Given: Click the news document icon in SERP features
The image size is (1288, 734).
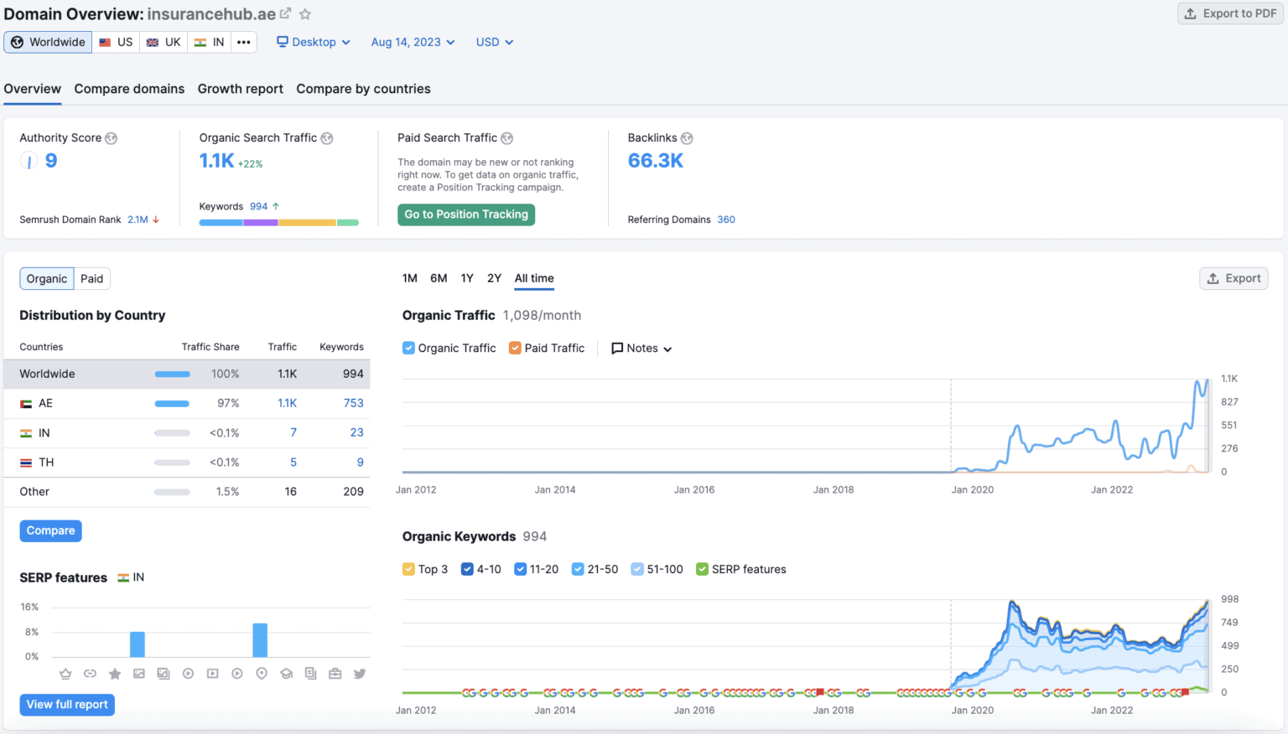Looking at the screenshot, I should 310,674.
